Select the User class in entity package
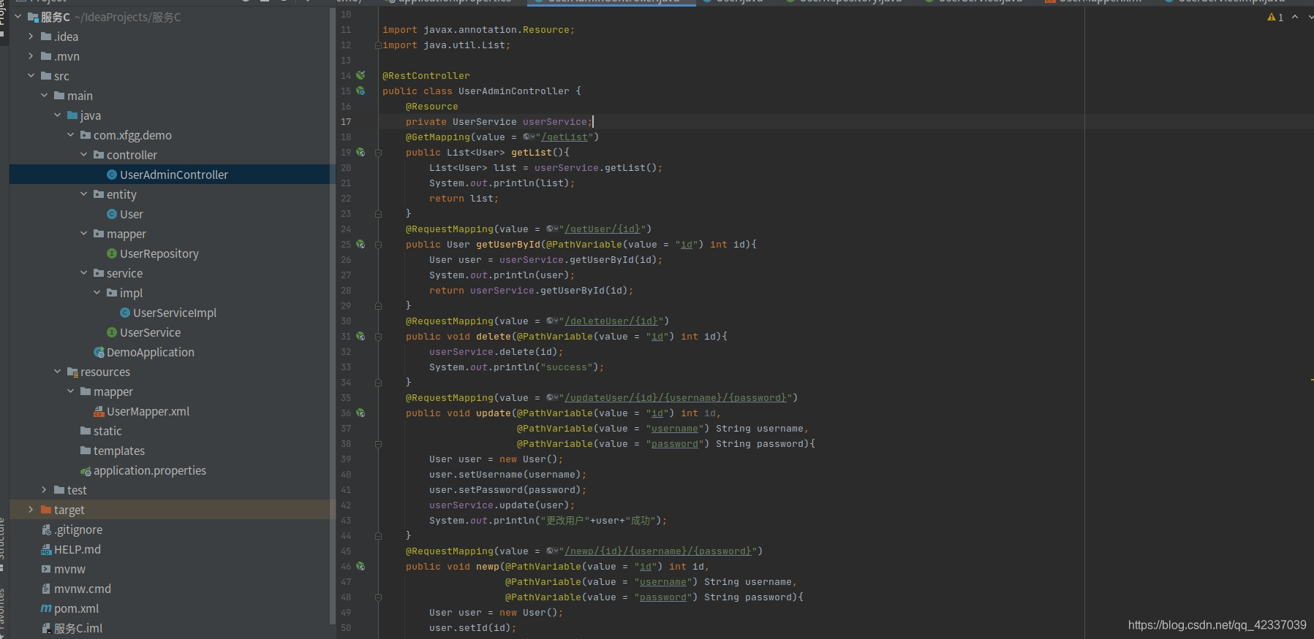Image resolution: width=1314 pixels, height=639 pixels. click(x=125, y=214)
